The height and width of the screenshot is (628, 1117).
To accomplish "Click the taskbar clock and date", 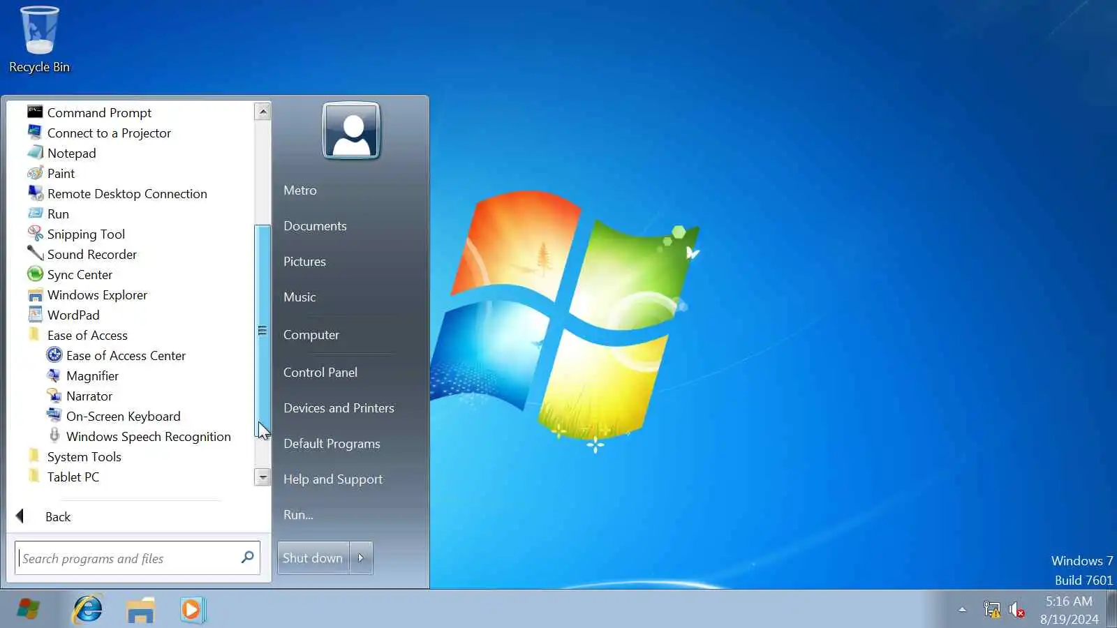I will click(1069, 609).
